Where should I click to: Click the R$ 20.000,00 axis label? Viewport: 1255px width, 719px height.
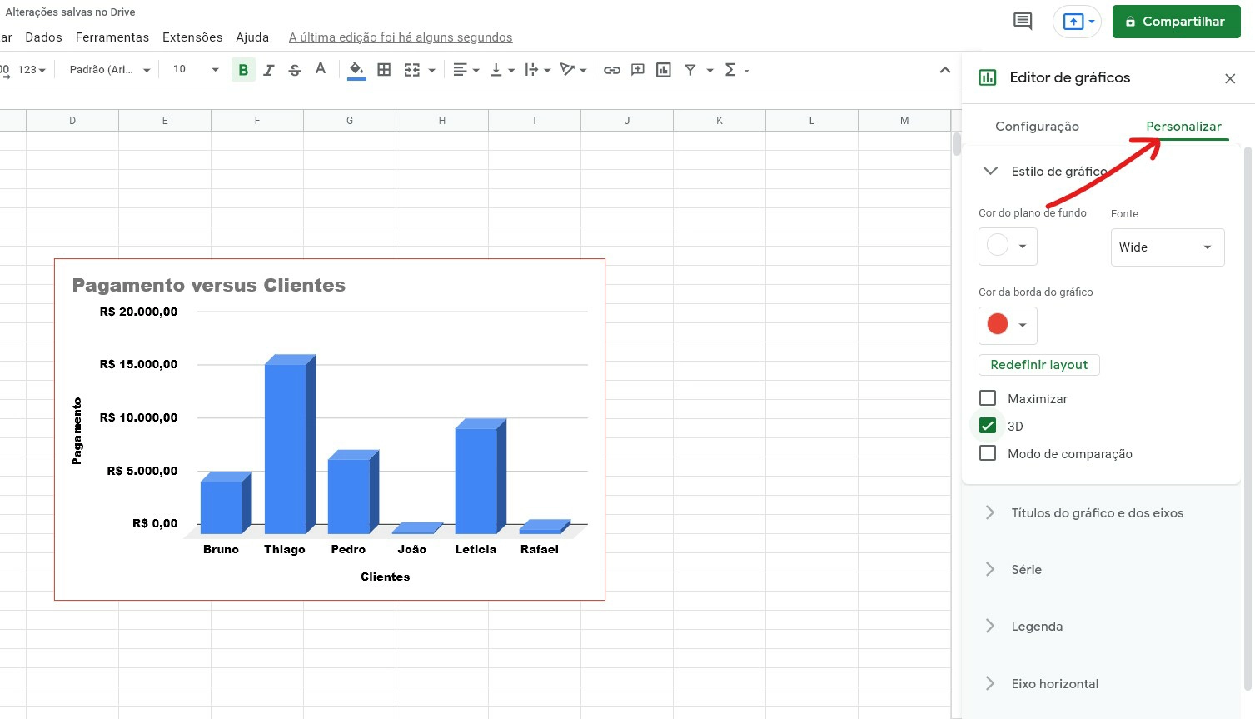pos(138,312)
